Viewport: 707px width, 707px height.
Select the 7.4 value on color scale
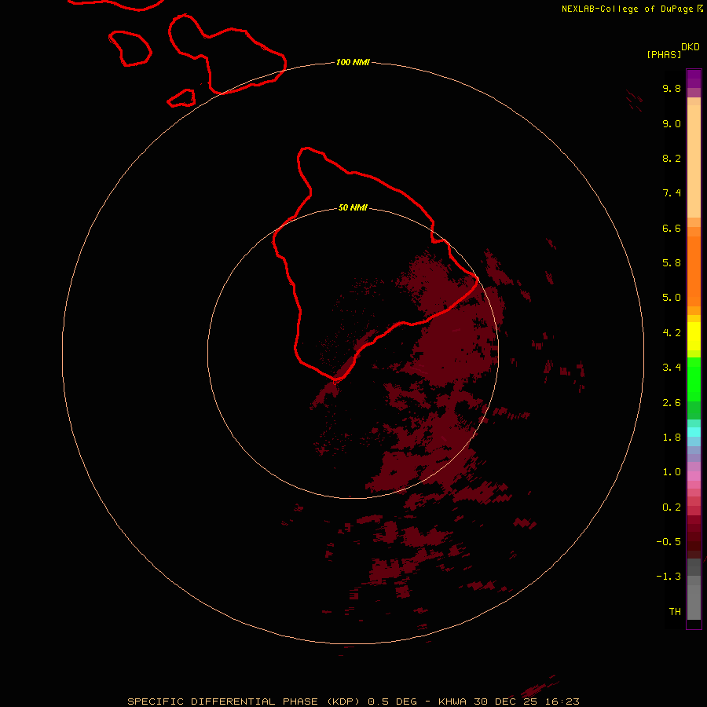tap(672, 193)
